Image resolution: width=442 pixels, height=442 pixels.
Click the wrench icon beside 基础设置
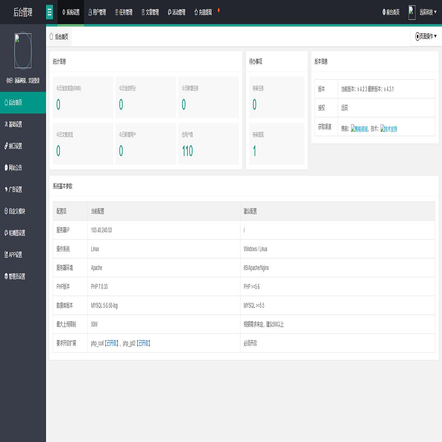6,124
